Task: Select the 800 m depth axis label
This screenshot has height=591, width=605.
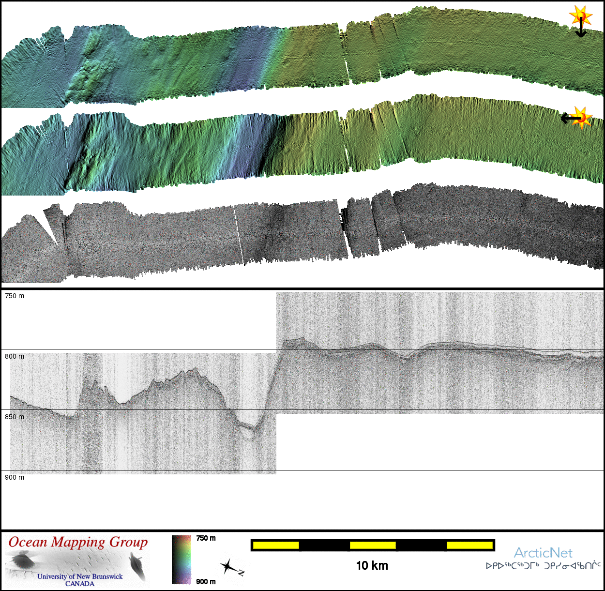Action: pyautogui.click(x=15, y=356)
